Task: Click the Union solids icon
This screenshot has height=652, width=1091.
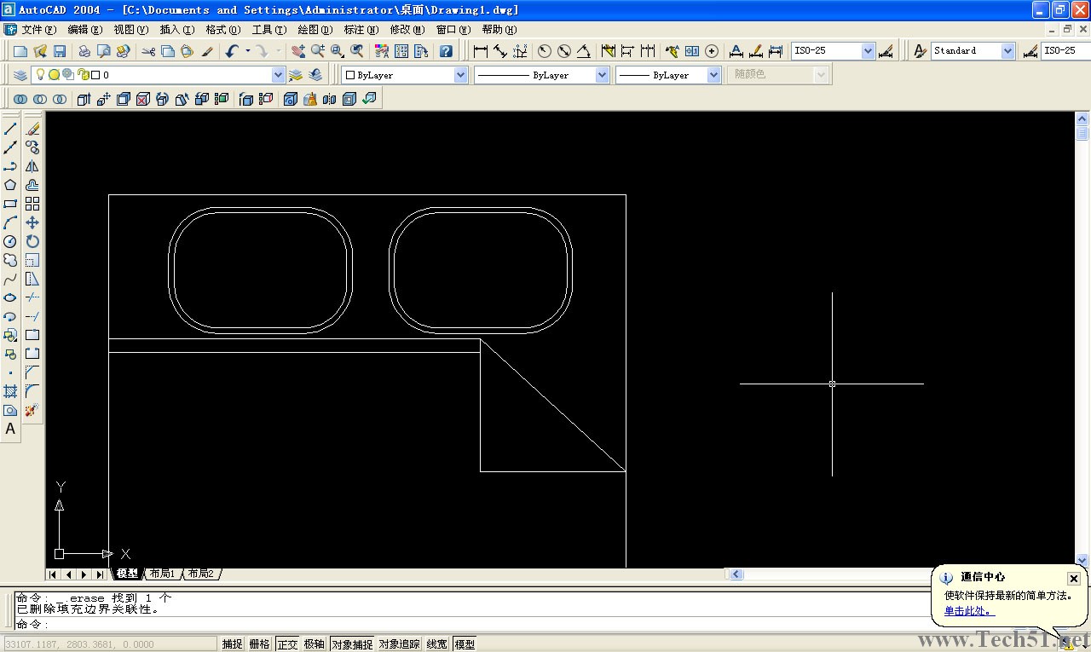Action: click(x=20, y=99)
